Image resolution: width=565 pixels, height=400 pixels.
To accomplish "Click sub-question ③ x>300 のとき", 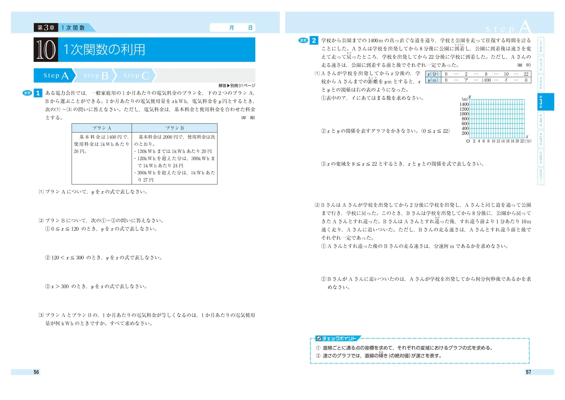I will (96, 286).
